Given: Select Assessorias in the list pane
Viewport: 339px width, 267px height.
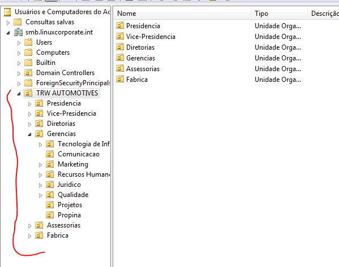Looking at the screenshot, I should (x=143, y=69).
